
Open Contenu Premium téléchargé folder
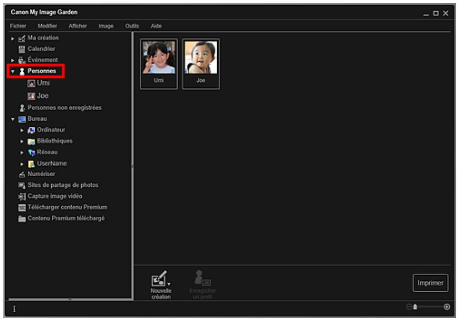66,218
